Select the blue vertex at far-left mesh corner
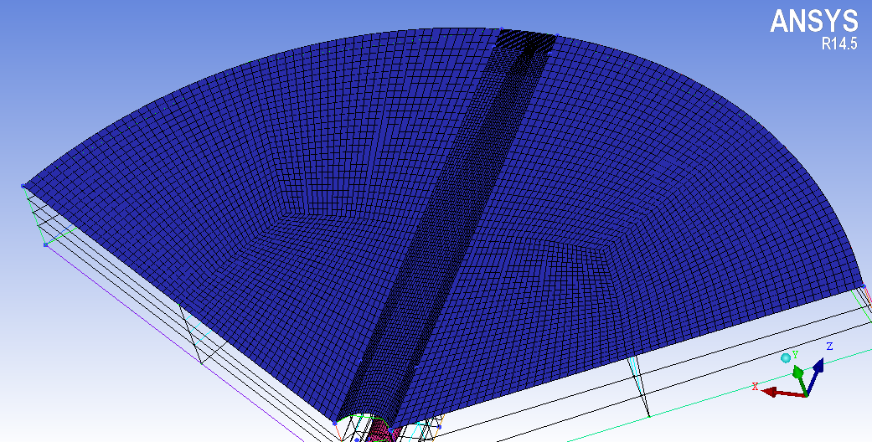Screen dimensions: 872x442 click(23, 186)
